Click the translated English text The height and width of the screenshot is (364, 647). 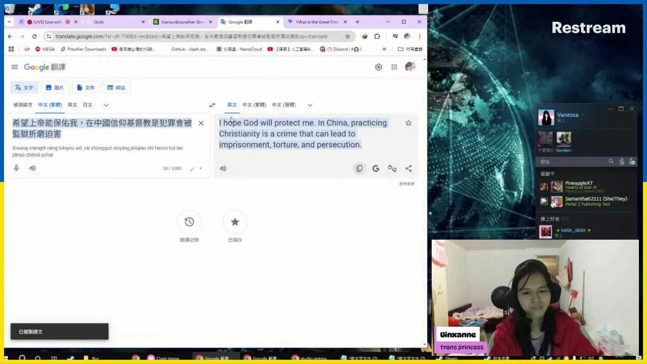coord(303,134)
